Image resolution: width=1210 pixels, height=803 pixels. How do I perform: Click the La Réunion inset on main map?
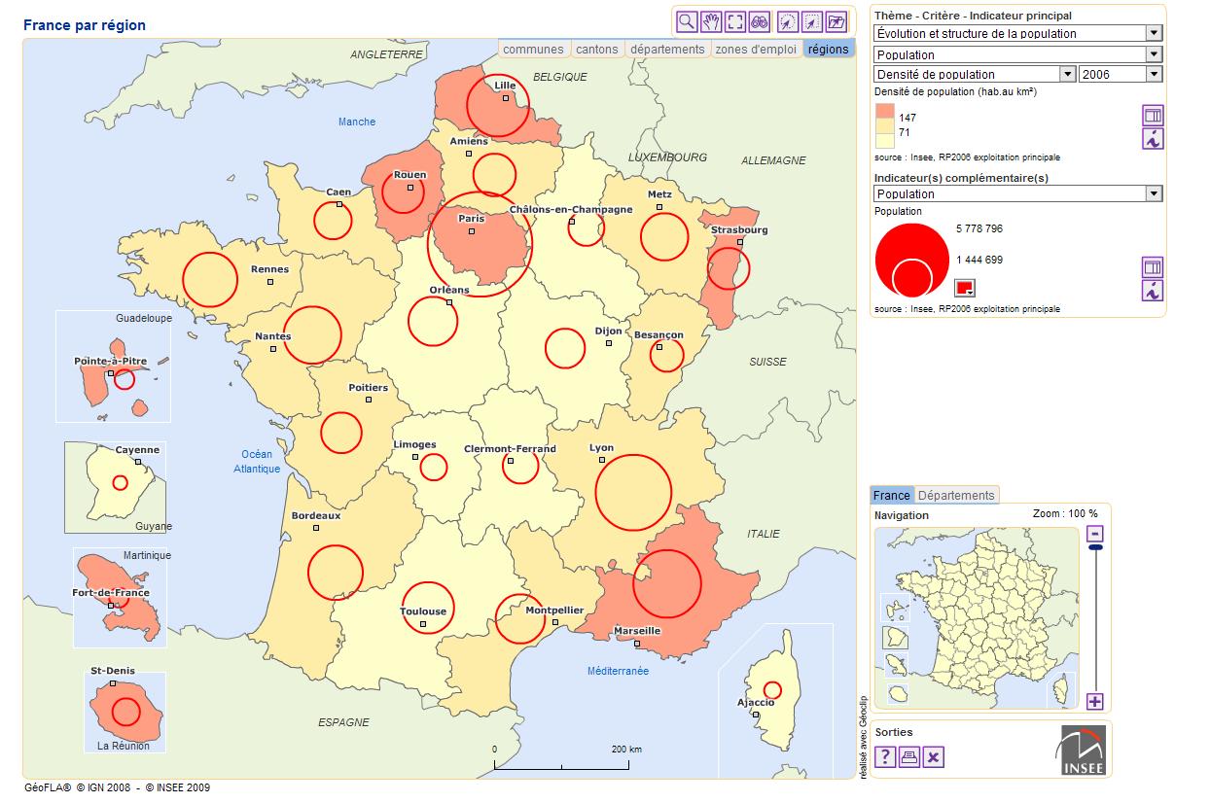tap(125, 713)
